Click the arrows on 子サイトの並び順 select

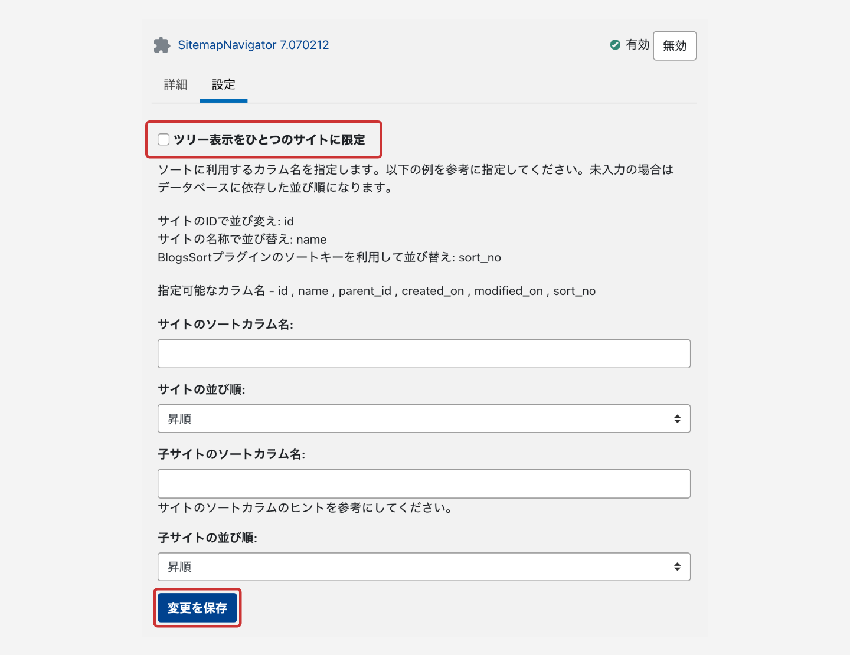click(x=677, y=567)
